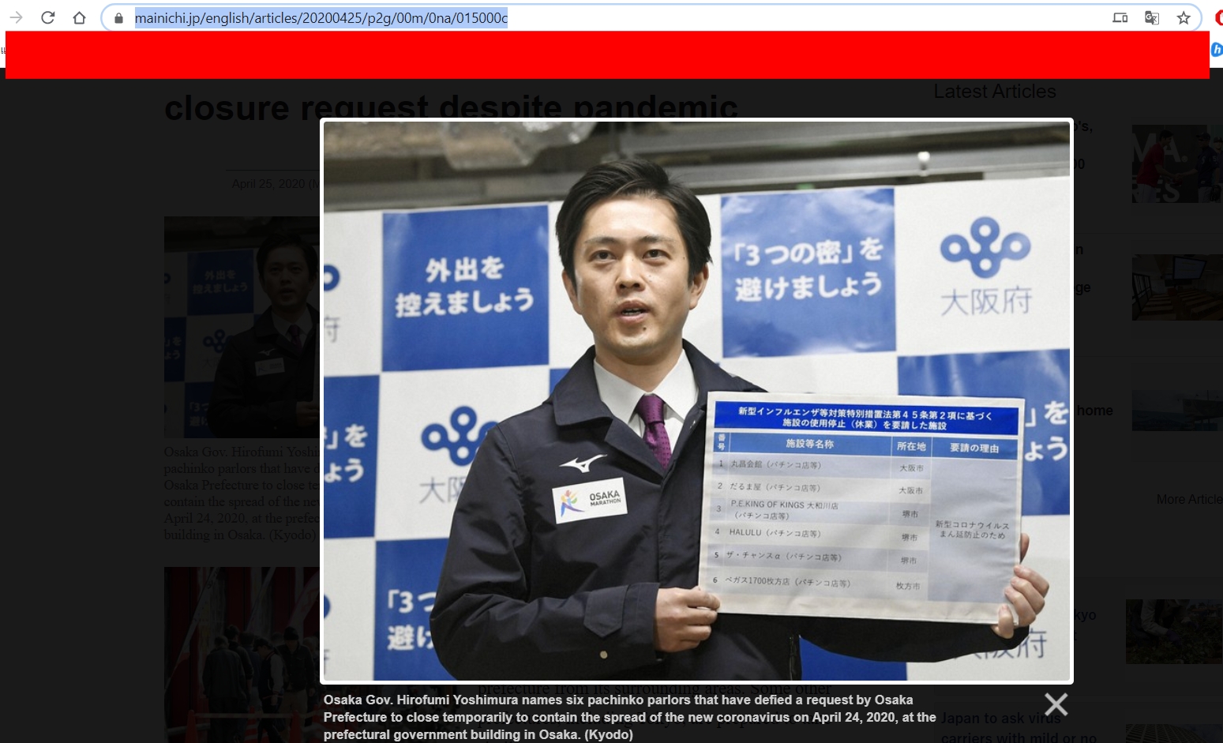Click the red banner at page top
The height and width of the screenshot is (743, 1223).
tap(606, 55)
